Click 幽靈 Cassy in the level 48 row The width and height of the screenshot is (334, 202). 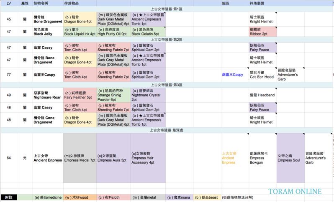48,108
